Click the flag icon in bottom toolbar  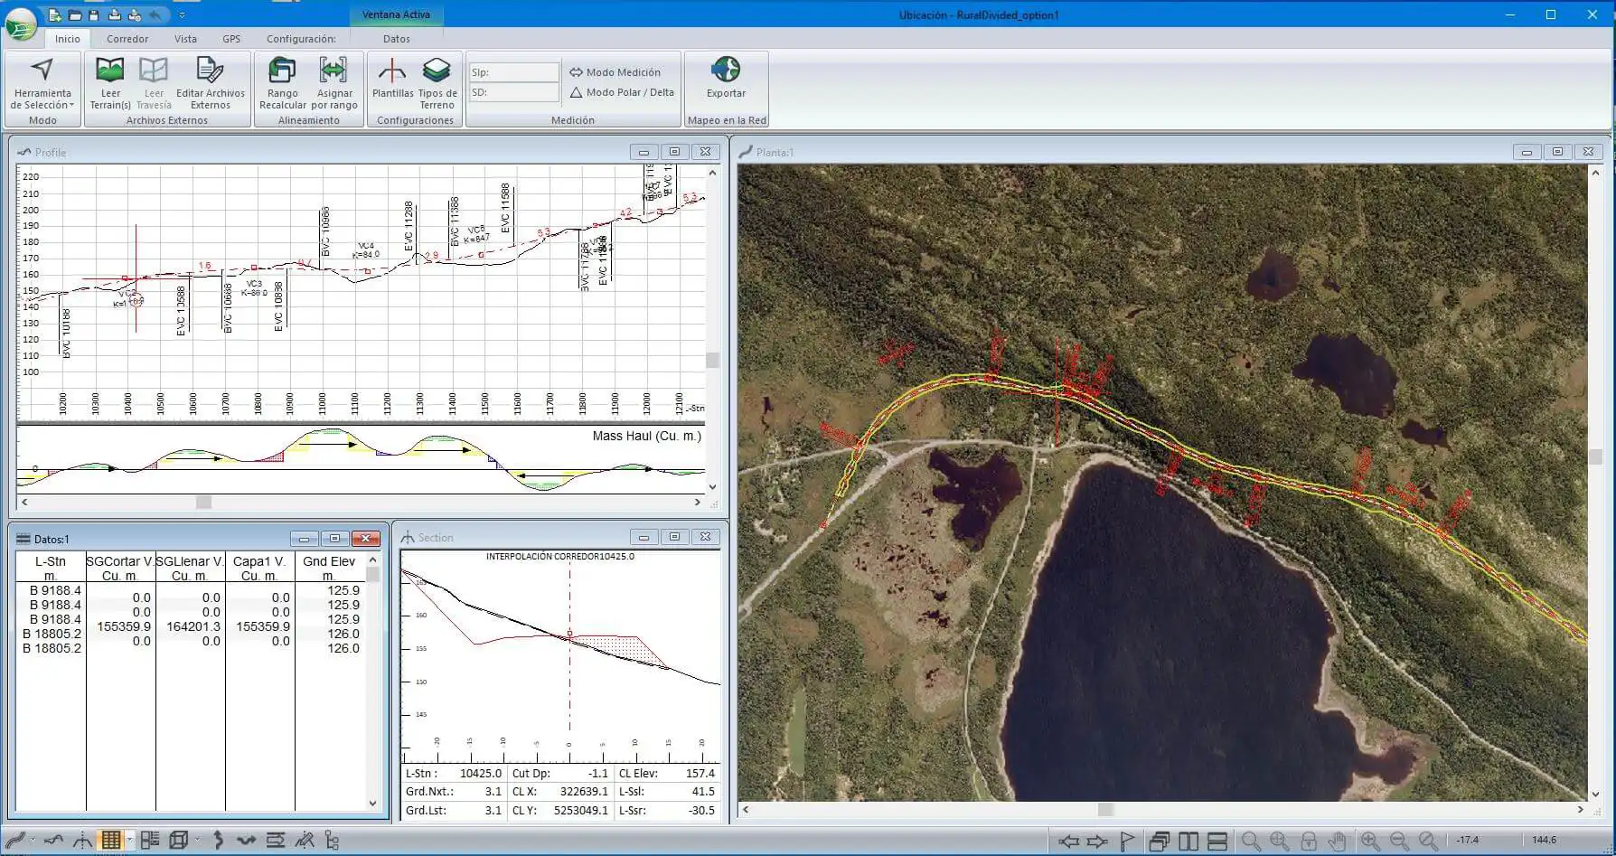(1127, 841)
